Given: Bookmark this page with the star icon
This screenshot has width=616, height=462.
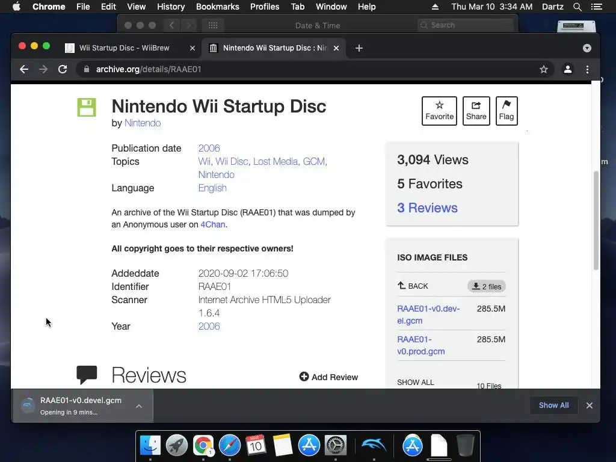Looking at the screenshot, I should coord(544,70).
